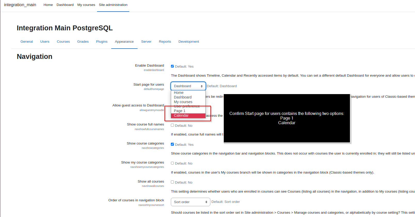This screenshot has height=217, width=415.
Task: Open the integration_main site home link
Action: click(20, 5)
